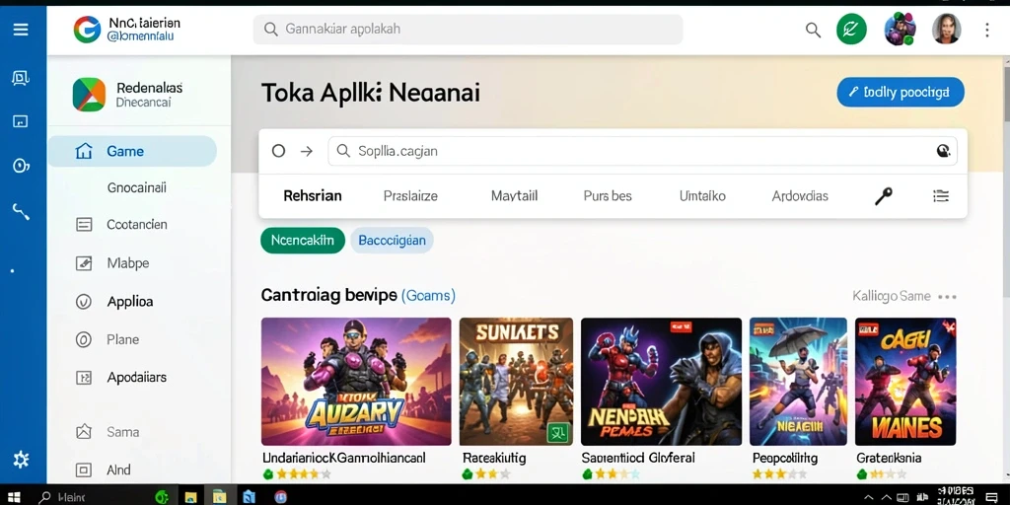
Task: Click the key icon in tab row
Action: [883, 196]
